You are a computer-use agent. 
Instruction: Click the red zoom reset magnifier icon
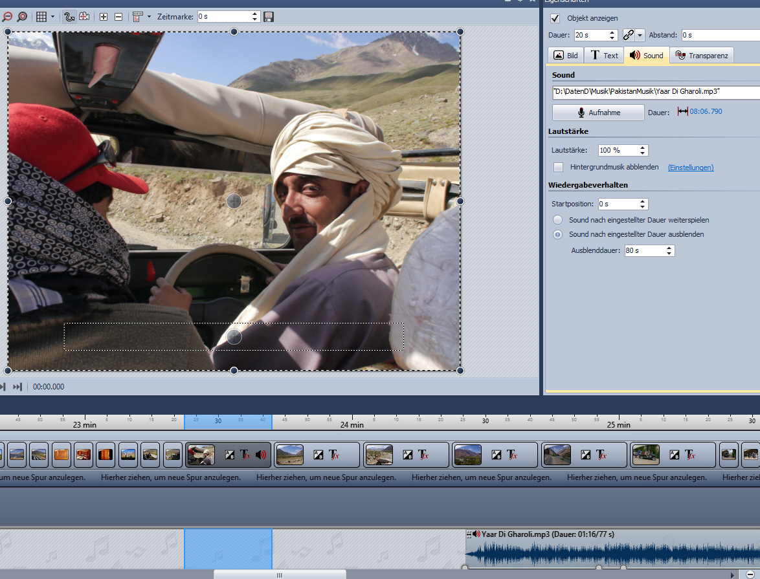22,17
